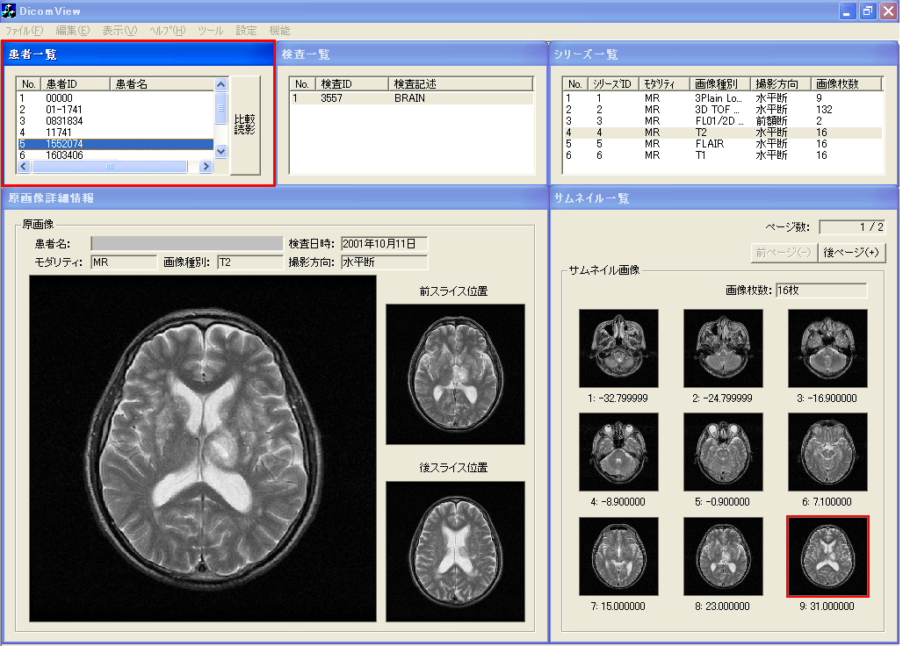Select thumbnail 8 at position 23.000000
This screenshot has width=903, height=646.
(x=723, y=556)
